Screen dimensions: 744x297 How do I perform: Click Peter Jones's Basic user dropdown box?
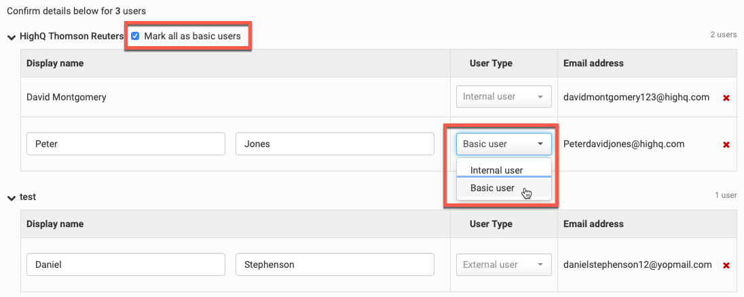[x=504, y=144]
